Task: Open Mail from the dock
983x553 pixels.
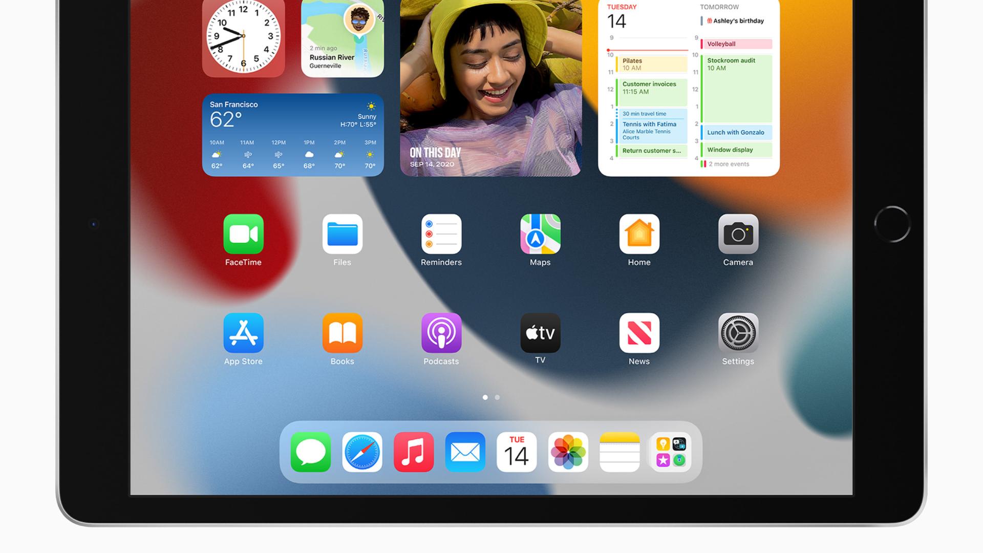Action: pos(465,452)
